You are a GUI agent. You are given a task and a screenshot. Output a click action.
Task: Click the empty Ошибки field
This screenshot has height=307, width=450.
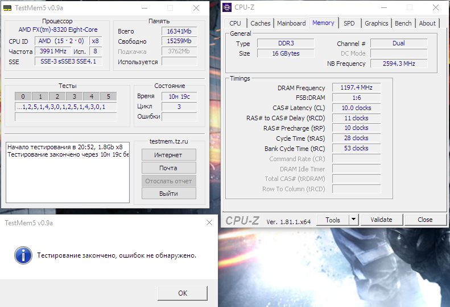click(179, 117)
